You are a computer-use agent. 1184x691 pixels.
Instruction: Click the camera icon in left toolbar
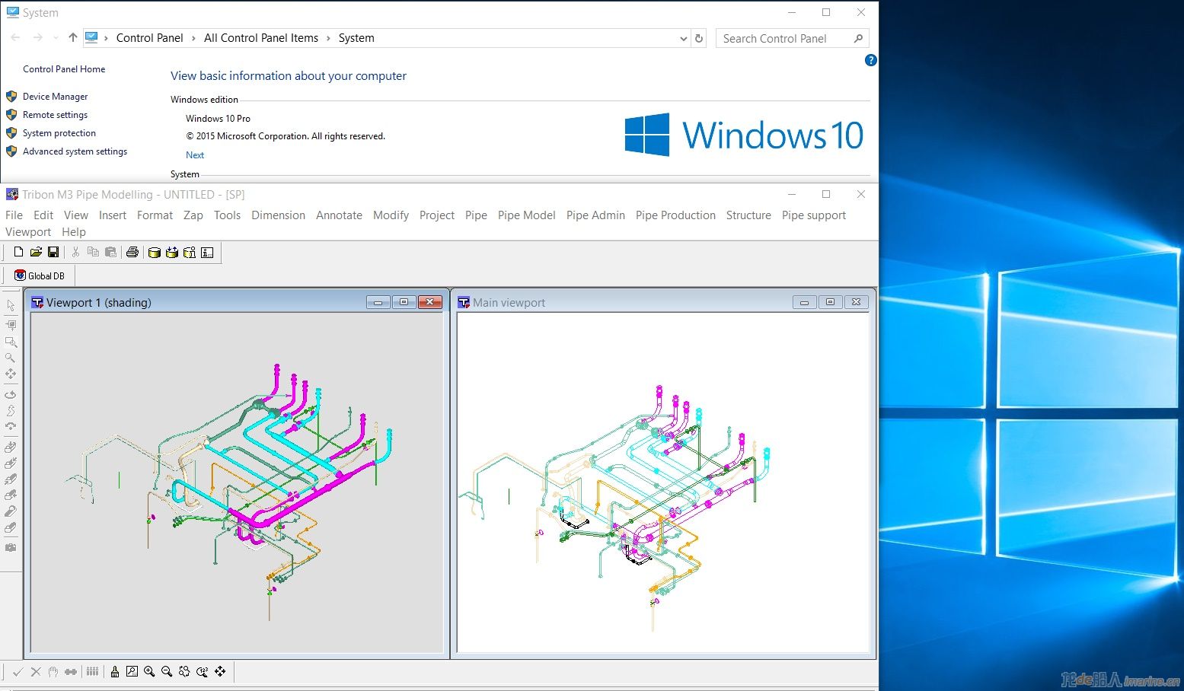[x=11, y=547]
